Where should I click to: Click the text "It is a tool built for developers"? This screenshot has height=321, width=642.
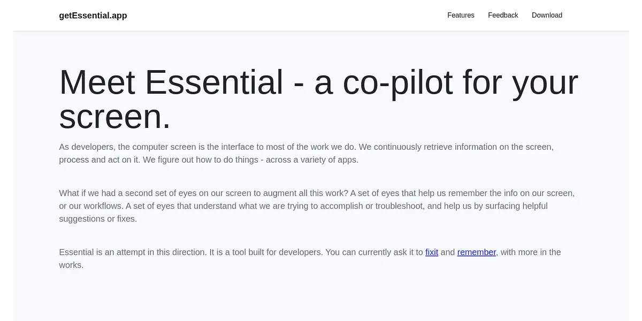tap(266, 252)
